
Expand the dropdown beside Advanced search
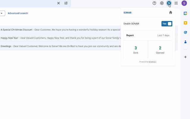click(2, 13)
